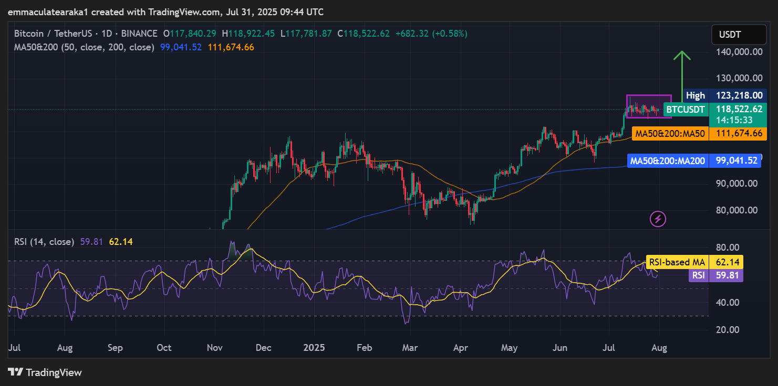The width and height of the screenshot is (778, 386).
Task: Click the 130,000.00 price scale value
Action: tap(739, 78)
